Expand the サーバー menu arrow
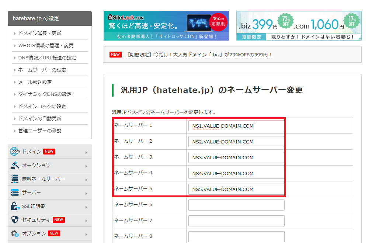The width and height of the screenshot is (372, 243). click(x=86, y=194)
